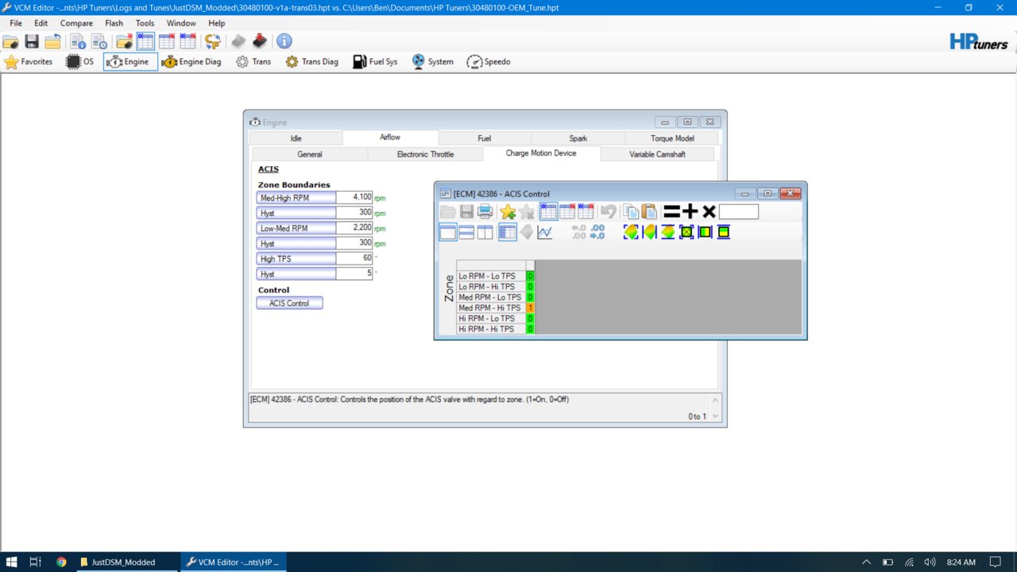The width and height of the screenshot is (1017, 572).
Task: Open the Window menu
Action: click(x=181, y=23)
